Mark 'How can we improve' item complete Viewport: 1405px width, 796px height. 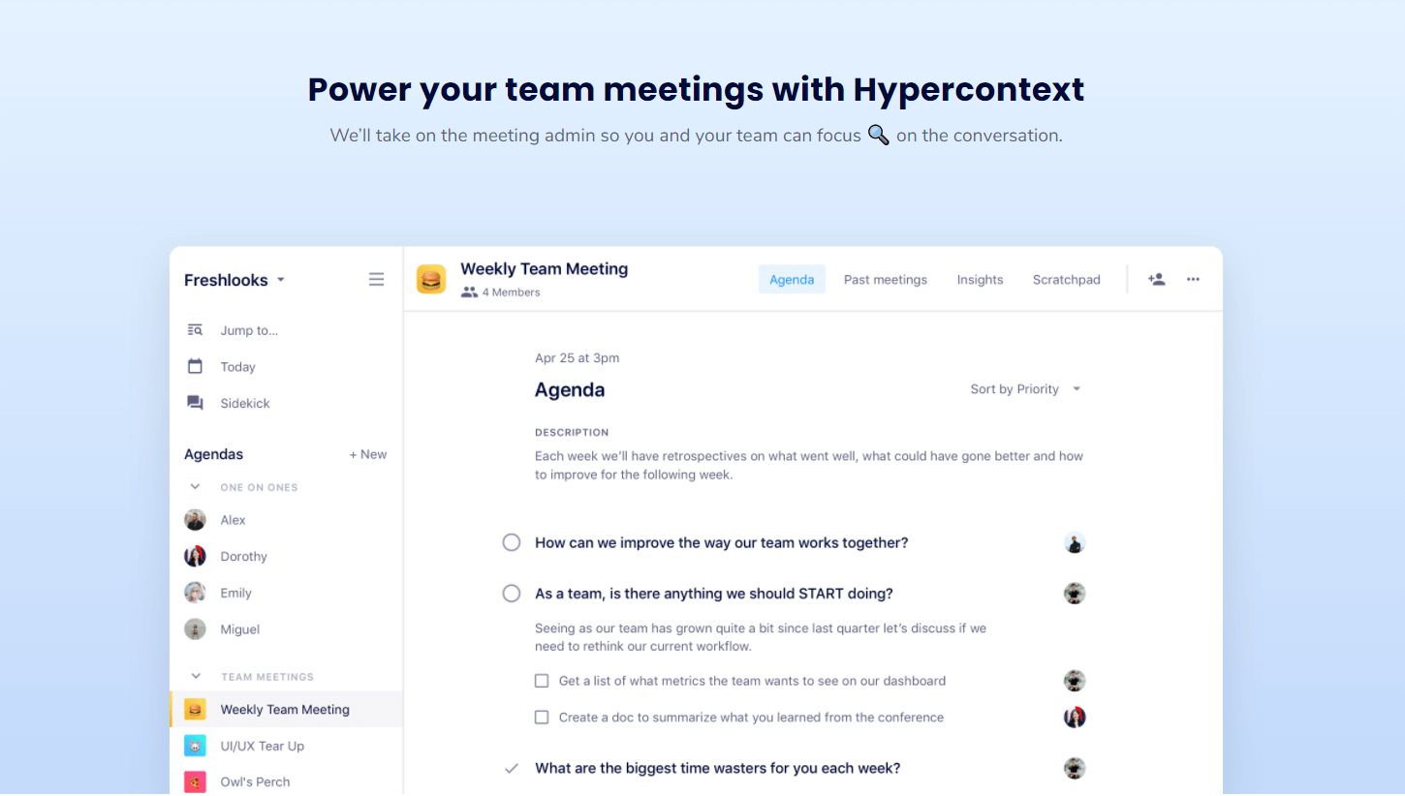pyautogui.click(x=512, y=542)
